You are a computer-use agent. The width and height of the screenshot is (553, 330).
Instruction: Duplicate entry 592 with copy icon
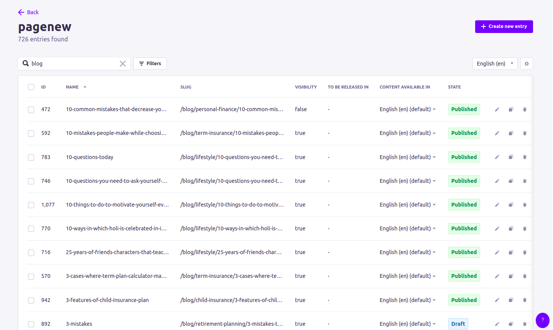tap(511, 133)
